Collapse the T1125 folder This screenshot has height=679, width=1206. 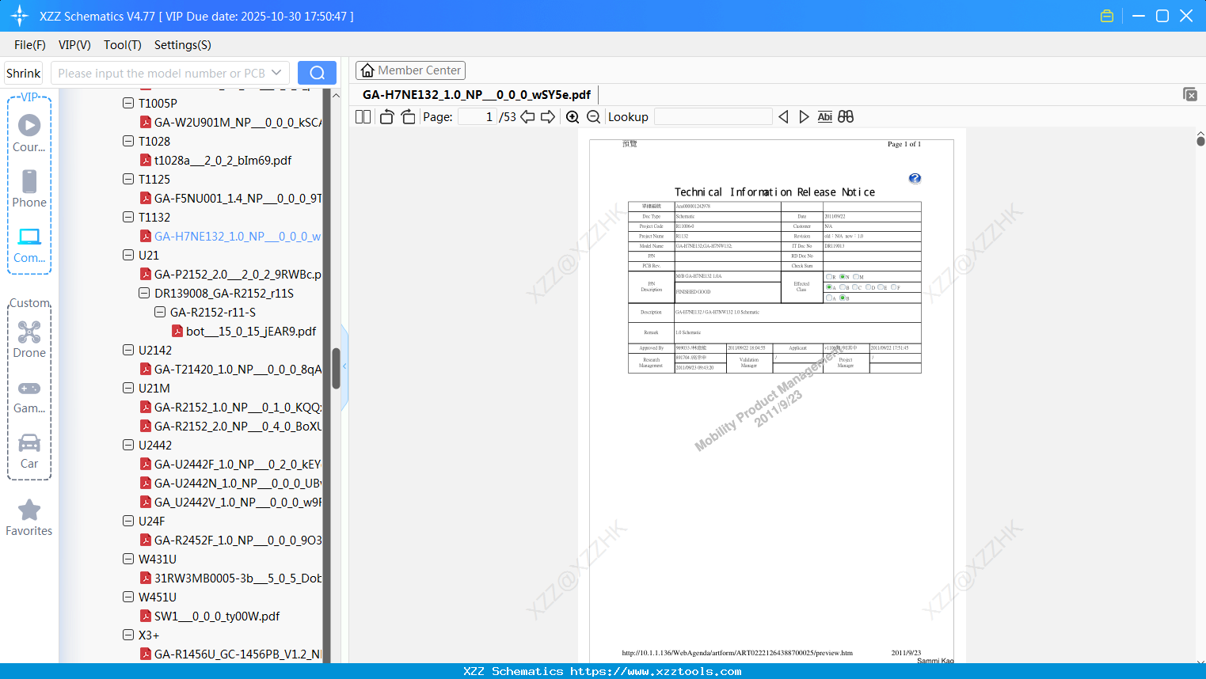coord(128,179)
